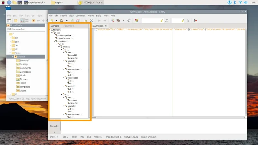This screenshot has width=258, height=145.
Task: Expand the bin folder in file manager
Action: 10,38
